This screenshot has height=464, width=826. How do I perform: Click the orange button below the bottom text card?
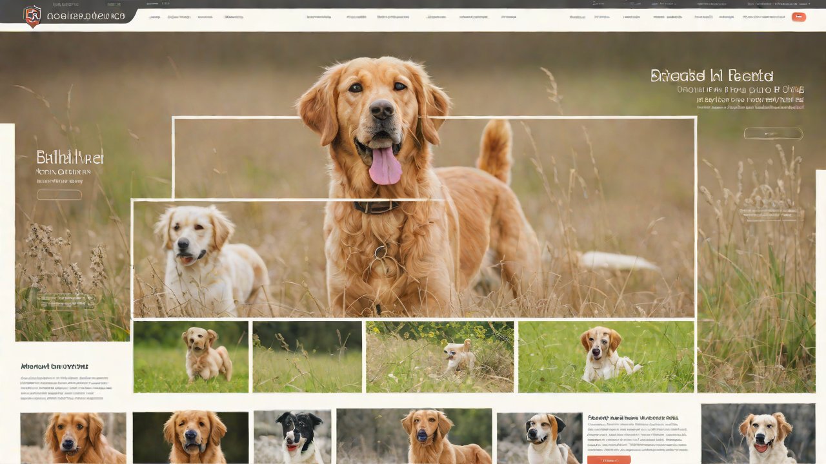point(609,459)
